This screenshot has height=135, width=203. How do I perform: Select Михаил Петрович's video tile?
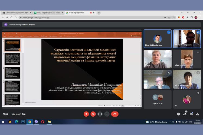(x=187, y=39)
